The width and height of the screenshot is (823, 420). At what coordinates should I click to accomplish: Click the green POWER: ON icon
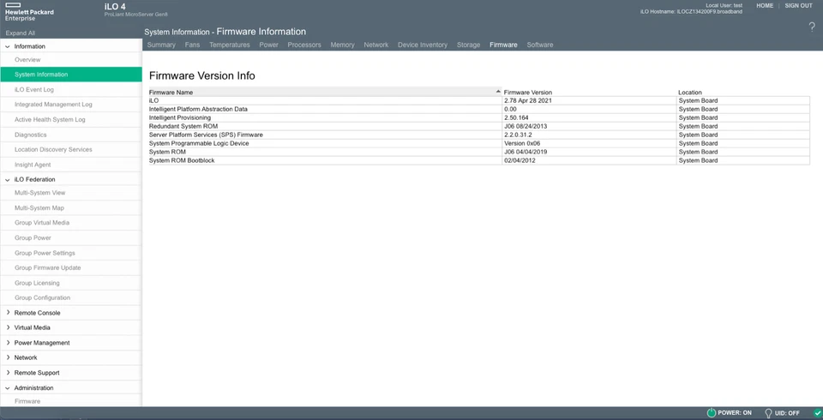712,413
